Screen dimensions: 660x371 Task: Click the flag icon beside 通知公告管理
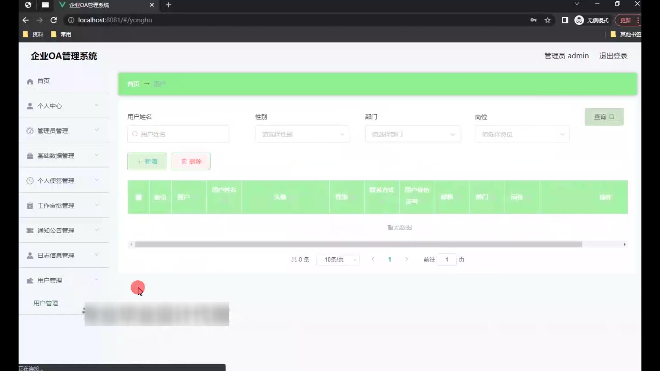pyautogui.click(x=30, y=231)
